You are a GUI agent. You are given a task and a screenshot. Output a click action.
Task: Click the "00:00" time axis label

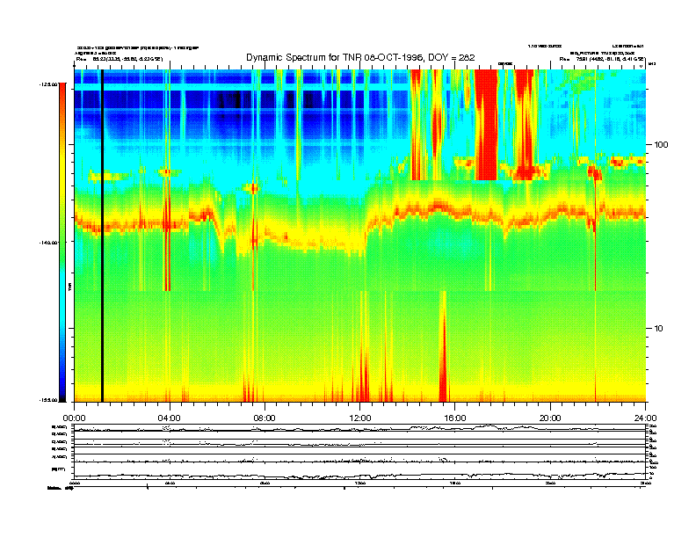point(74,418)
